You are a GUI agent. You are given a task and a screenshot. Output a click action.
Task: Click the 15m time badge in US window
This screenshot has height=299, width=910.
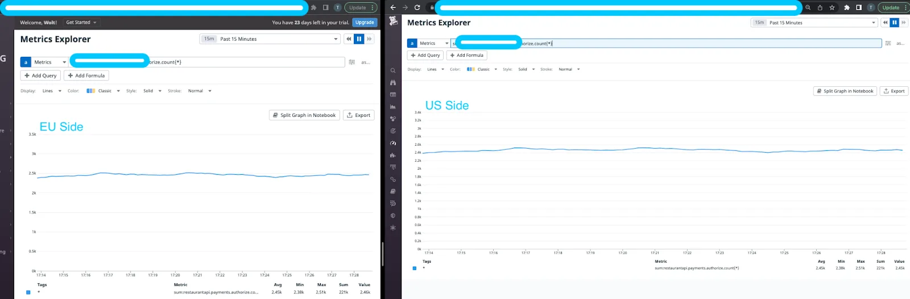[759, 23]
